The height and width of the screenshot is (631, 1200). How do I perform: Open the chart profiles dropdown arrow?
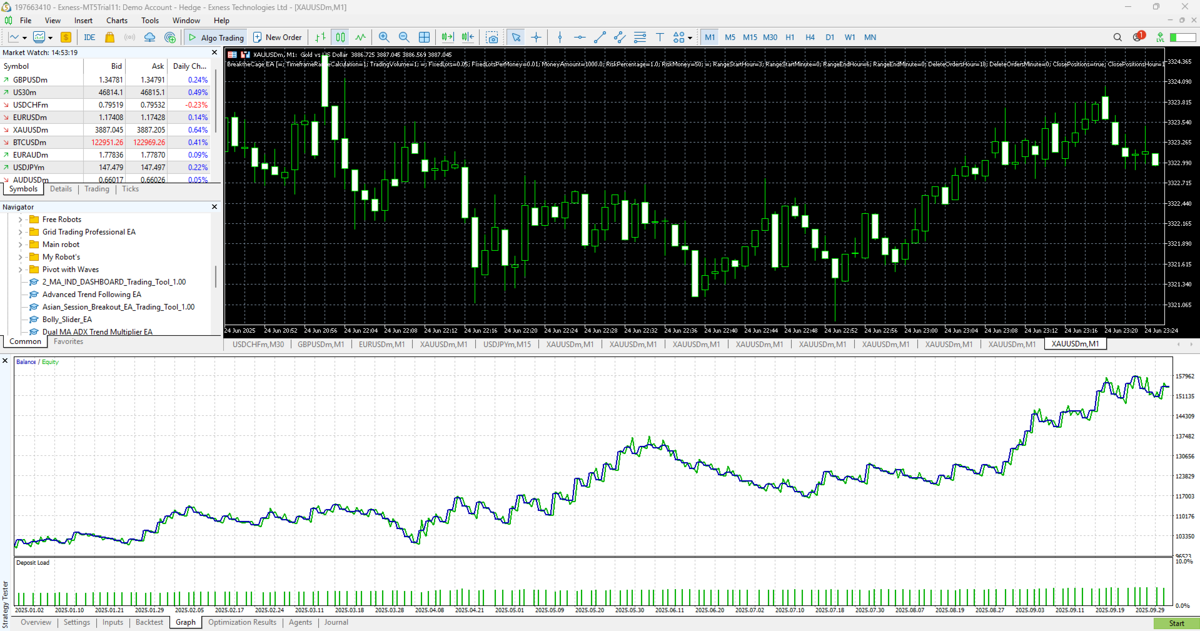click(50, 38)
